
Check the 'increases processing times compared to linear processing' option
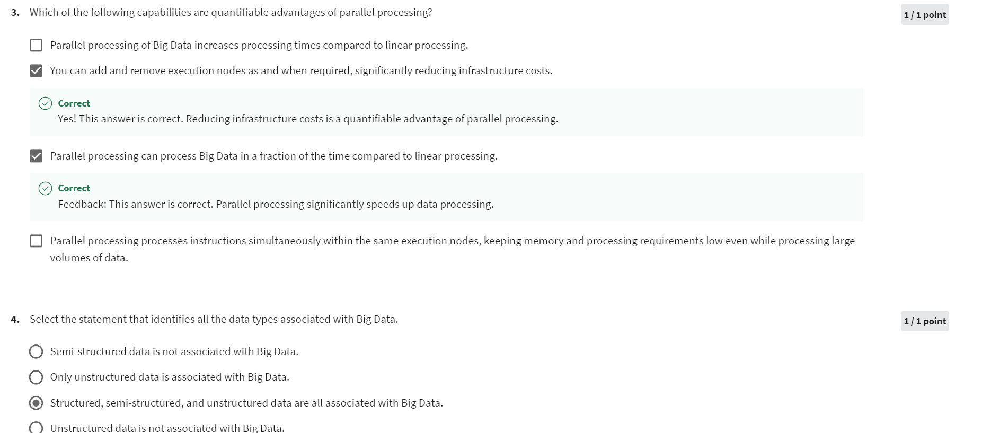(36, 45)
